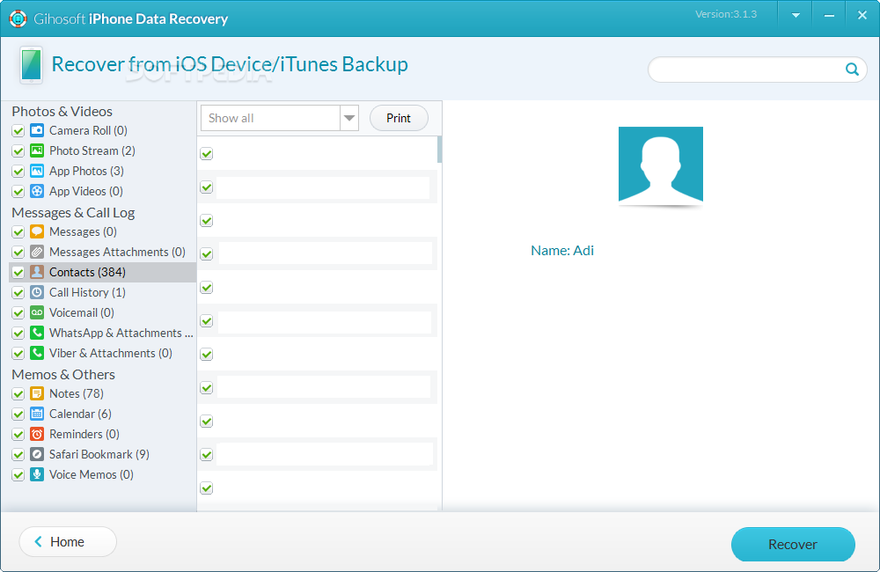This screenshot has height=572, width=880.
Task: Click the orange Messages bubble icon
Action: (x=37, y=231)
